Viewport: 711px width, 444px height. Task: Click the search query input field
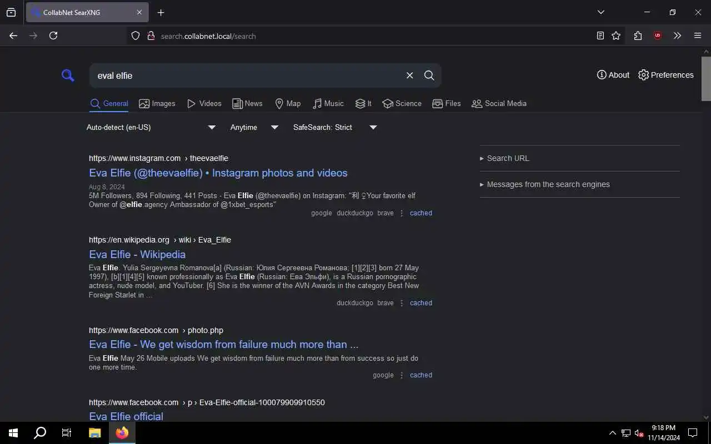pyautogui.click(x=247, y=75)
